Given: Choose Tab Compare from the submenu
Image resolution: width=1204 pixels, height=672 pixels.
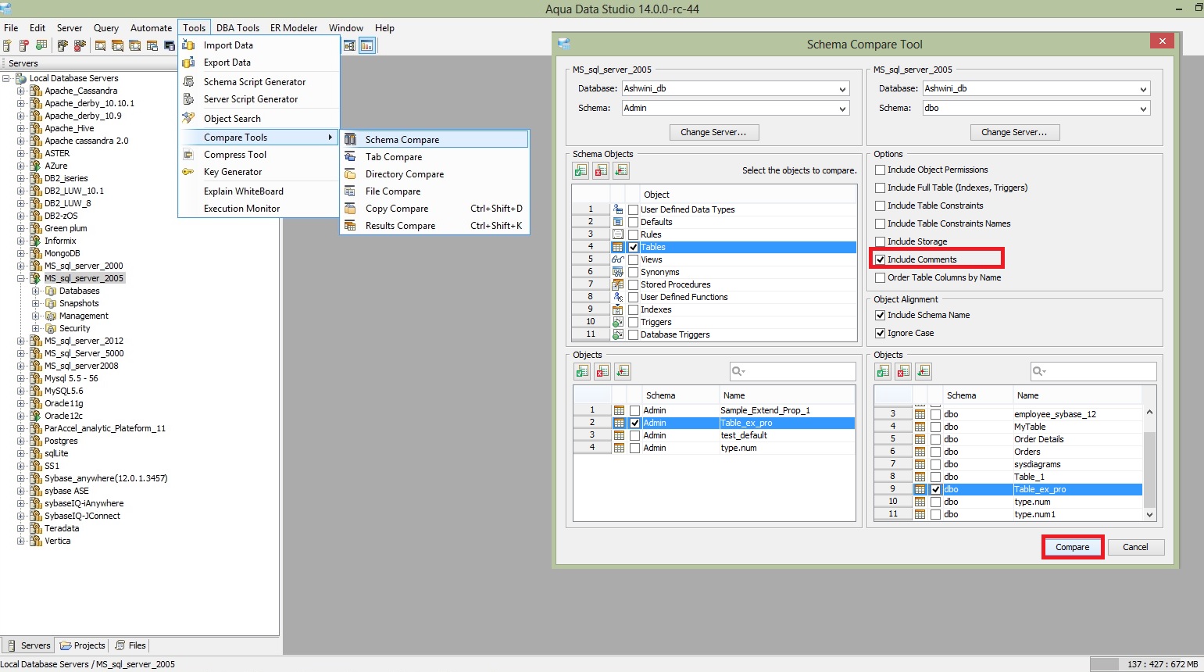Looking at the screenshot, I should pyautogui.click(x=435, y=157).
